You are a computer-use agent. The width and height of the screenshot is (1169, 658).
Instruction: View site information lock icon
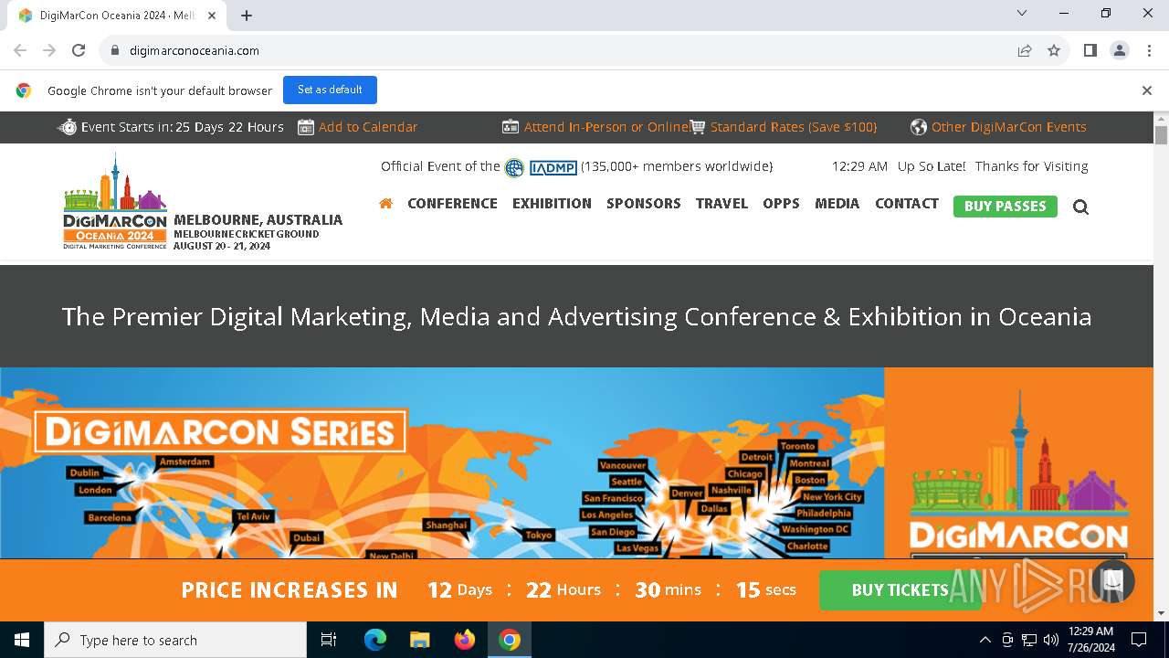115,50
